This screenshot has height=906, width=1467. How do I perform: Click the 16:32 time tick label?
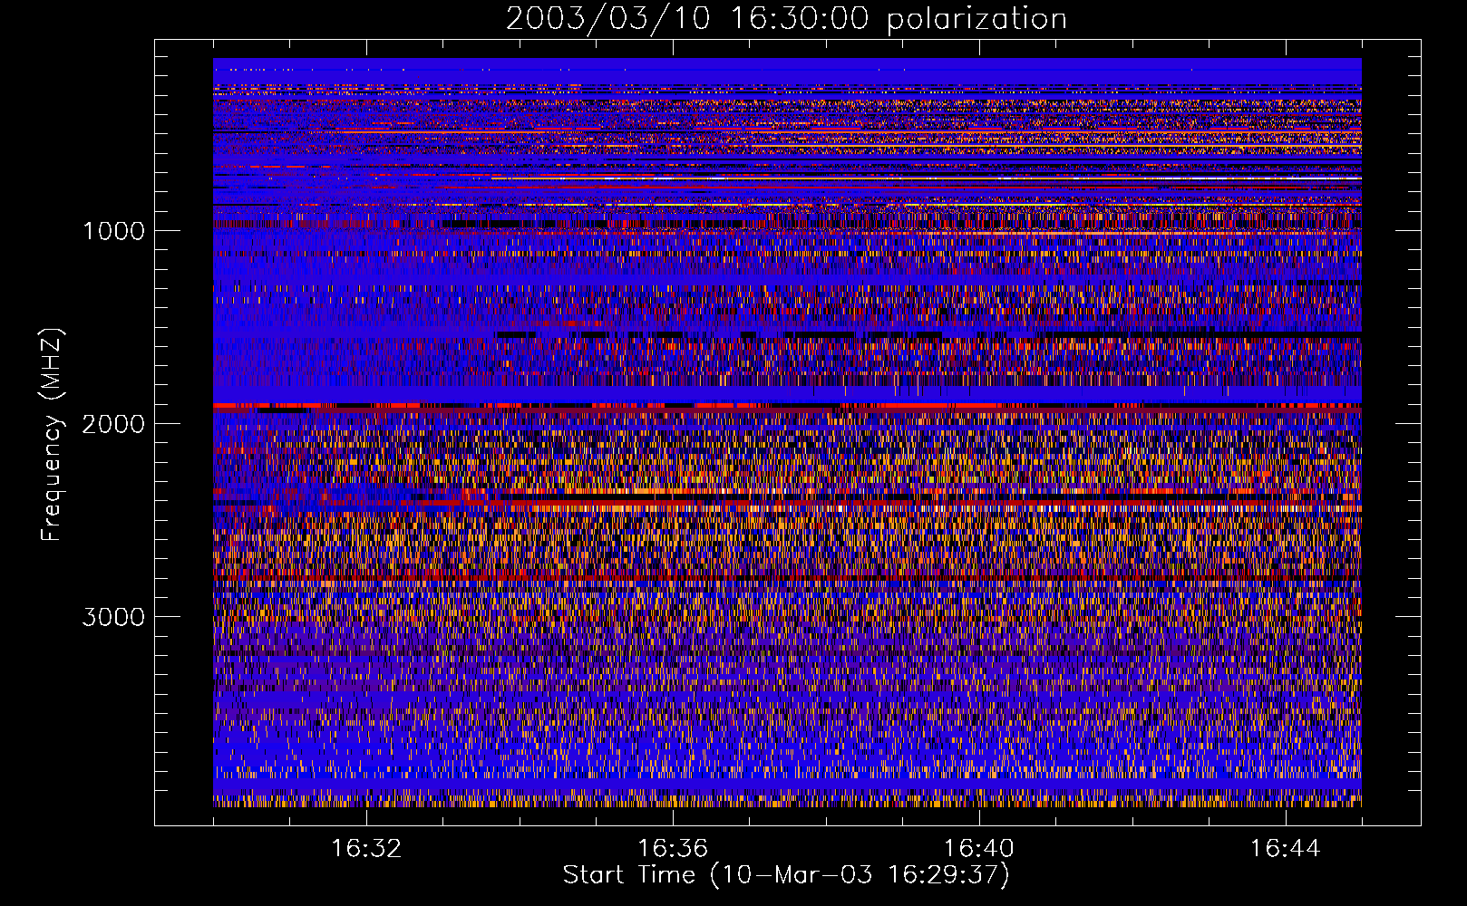tap(366, 849)
